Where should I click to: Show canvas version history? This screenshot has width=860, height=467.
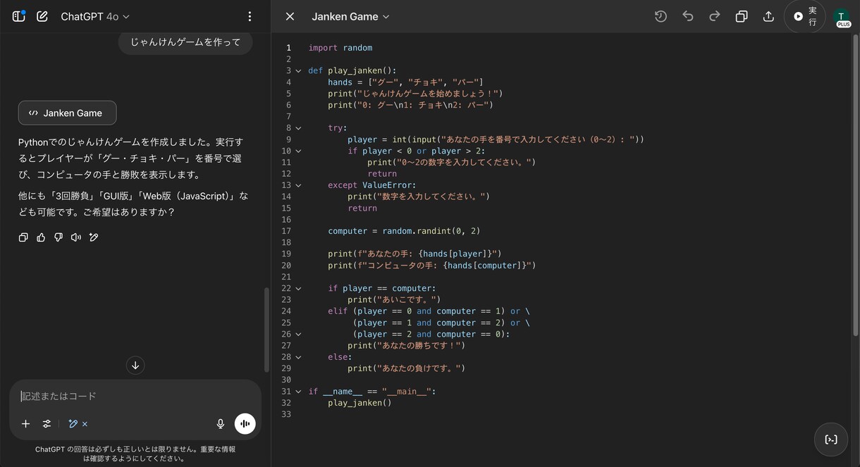(x=661, y=16)
